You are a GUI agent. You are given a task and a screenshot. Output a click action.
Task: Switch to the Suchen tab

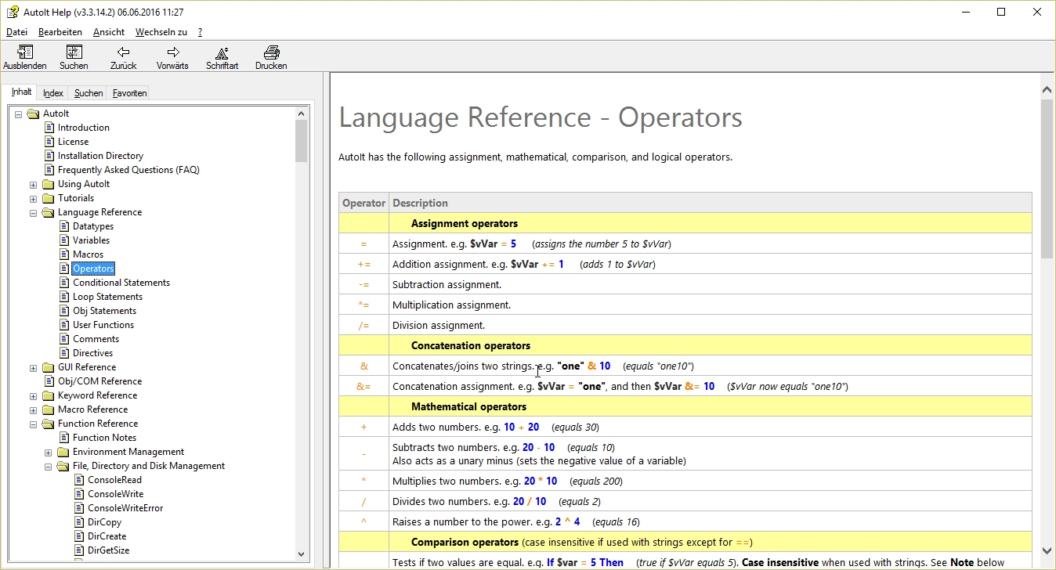coord(89,93)
